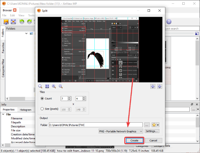Click the rotate left toolbar icon
Viewport: 200px width, 153px height.
click(x=22, y=22)
